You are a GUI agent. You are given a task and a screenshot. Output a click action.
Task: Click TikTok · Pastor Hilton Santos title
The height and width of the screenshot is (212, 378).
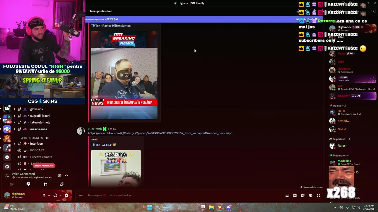[111, 26]
